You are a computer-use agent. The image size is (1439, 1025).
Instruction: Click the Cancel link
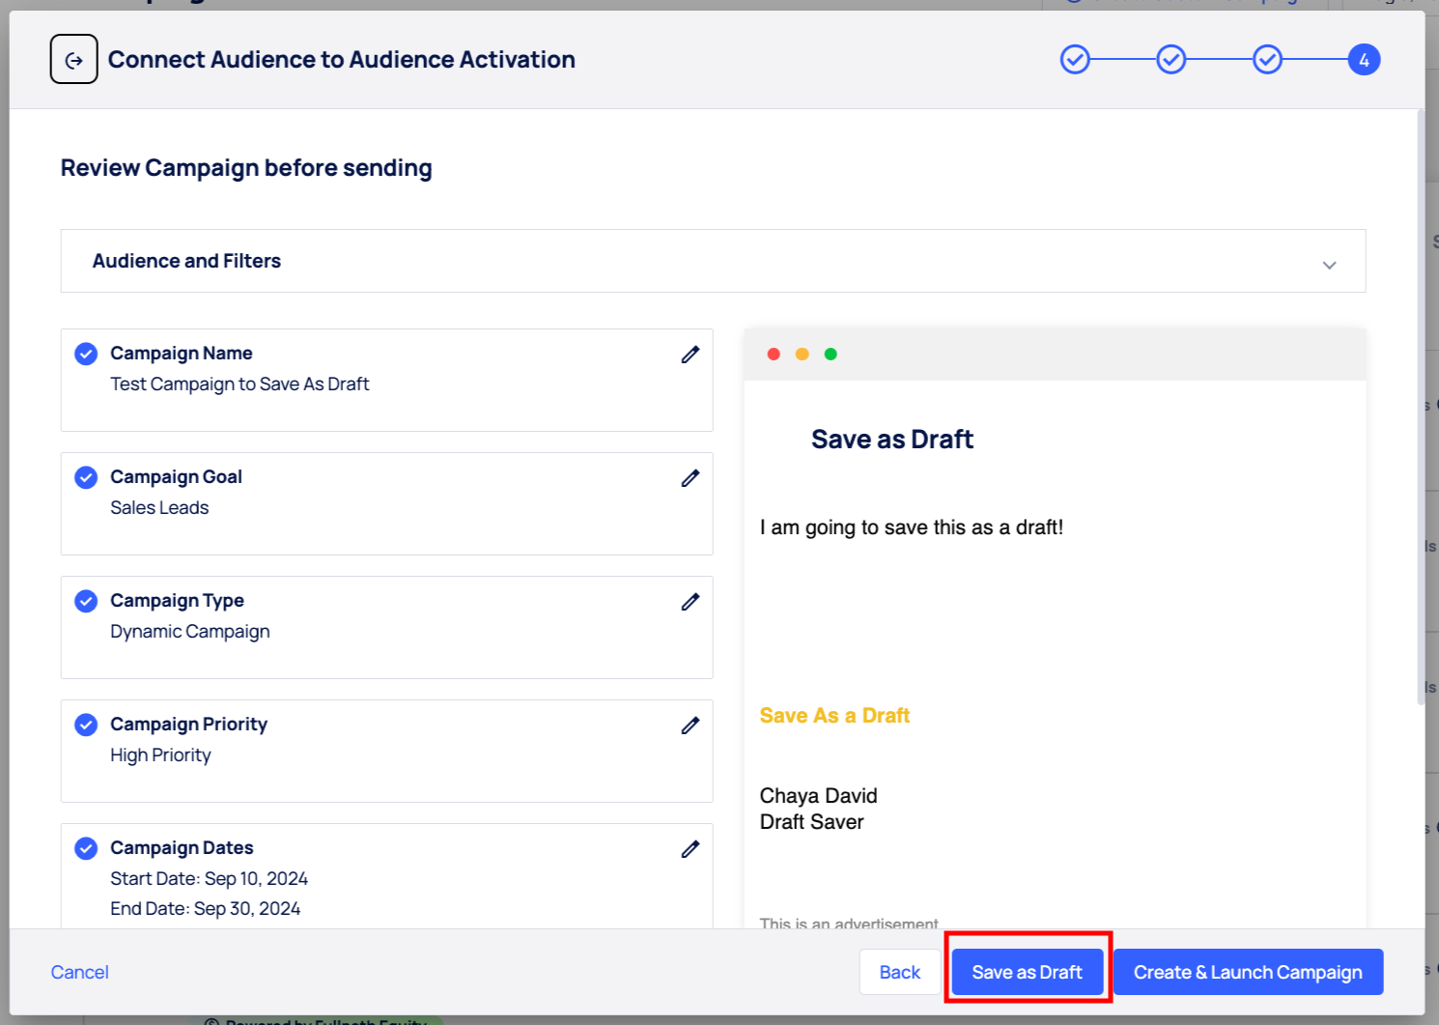pyautogui.click(x=79, y=972)
